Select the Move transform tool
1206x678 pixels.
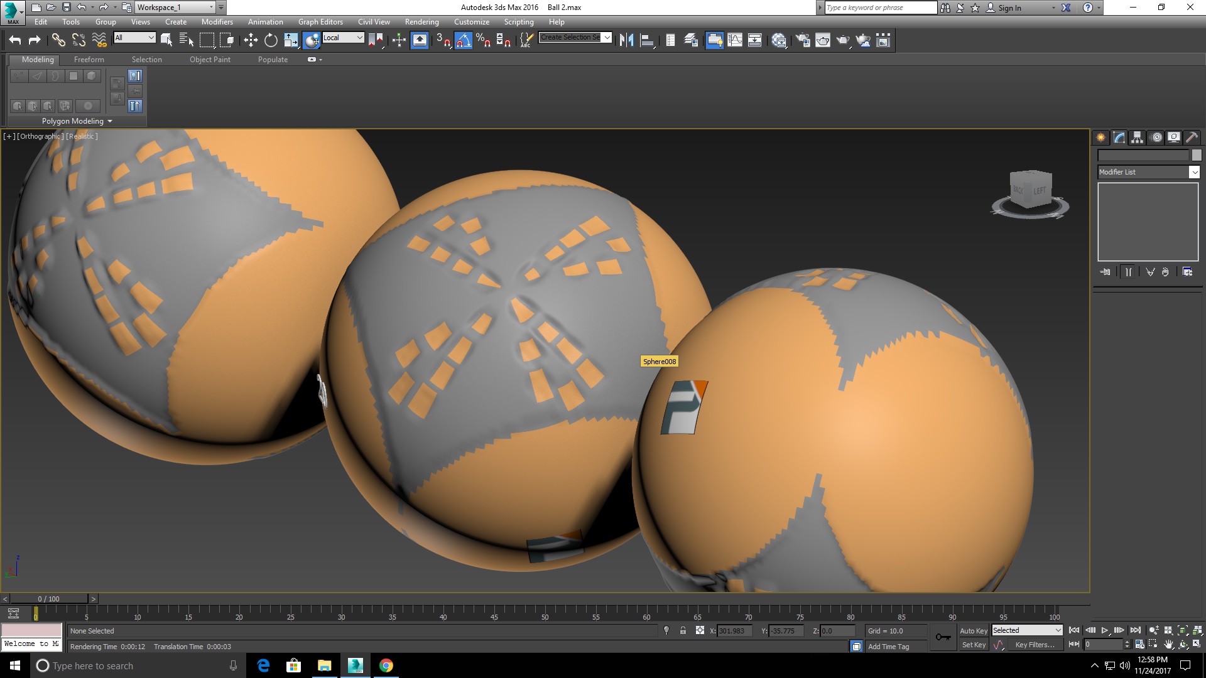(x=251, y=41)
